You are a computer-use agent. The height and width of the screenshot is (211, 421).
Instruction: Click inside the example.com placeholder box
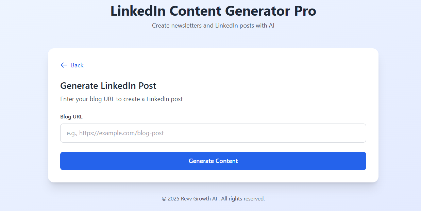pyautogui.click(x=213, y=133)
